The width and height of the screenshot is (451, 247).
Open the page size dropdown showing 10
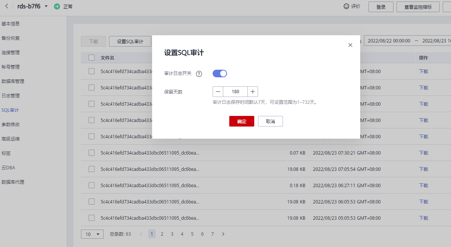tap(92, 234)
